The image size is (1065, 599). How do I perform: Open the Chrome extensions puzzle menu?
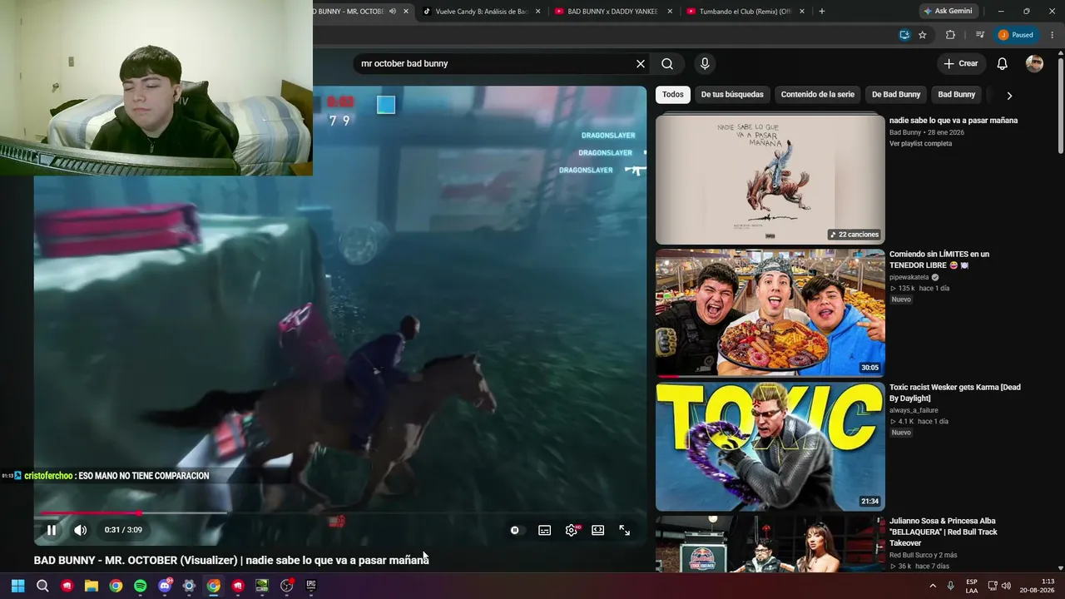tap(950, 35)
